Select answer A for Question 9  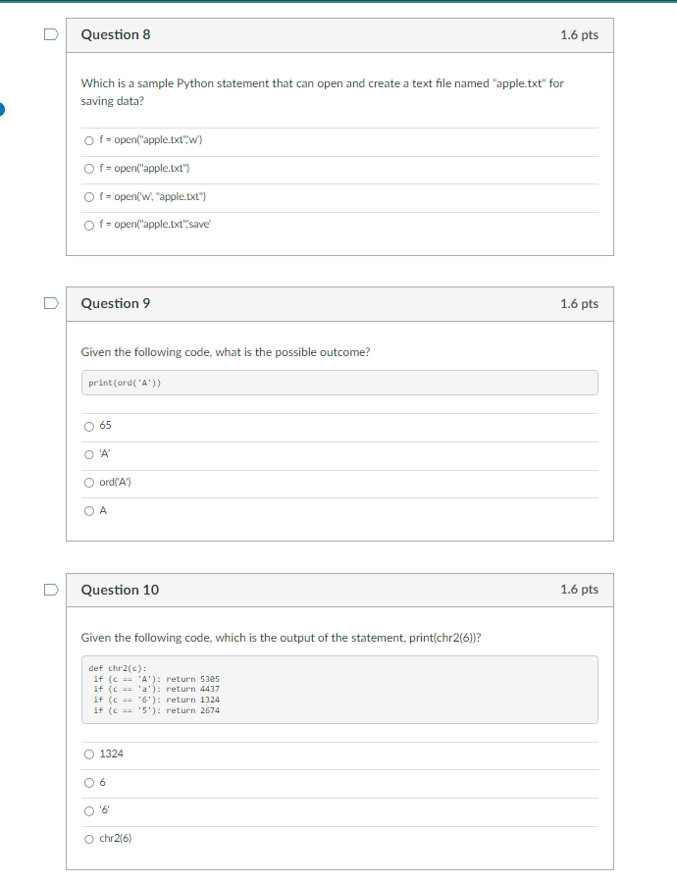click(x=89, y=510)
